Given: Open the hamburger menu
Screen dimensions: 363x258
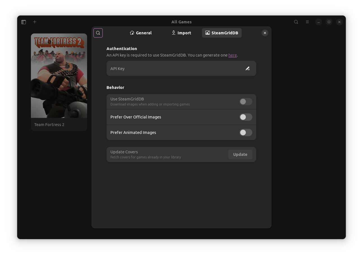Looking at the screenshot, I should 307,22.
